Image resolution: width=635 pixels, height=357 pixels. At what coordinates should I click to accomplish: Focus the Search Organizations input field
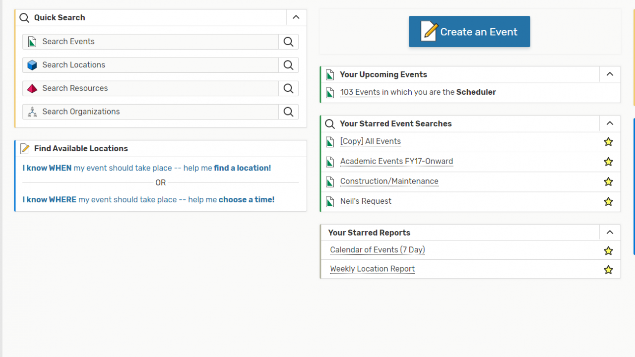151,112
